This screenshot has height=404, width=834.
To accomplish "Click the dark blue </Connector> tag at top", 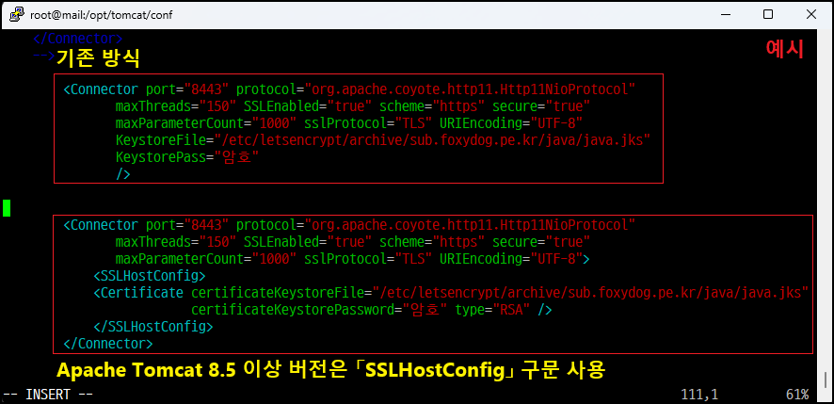I will pos(77,39).
